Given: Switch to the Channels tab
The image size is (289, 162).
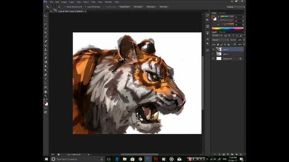Looking at the screenshot, I should point(222,32).
